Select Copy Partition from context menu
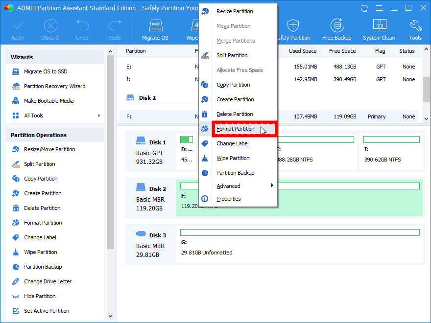This screenshot has height=323, width=431. (233, 85)
